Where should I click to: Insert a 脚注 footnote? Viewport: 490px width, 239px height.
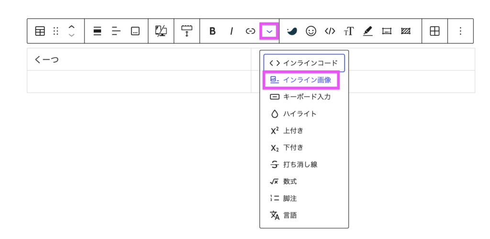click(304, 198)
